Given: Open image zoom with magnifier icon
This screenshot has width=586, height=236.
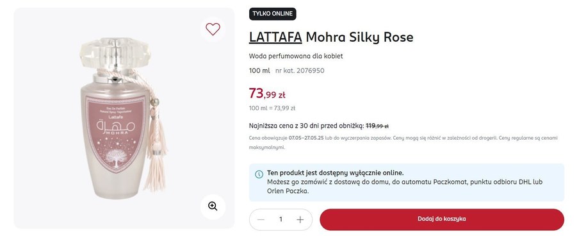Looking at the screenshot, I should (x=213, y=206).
